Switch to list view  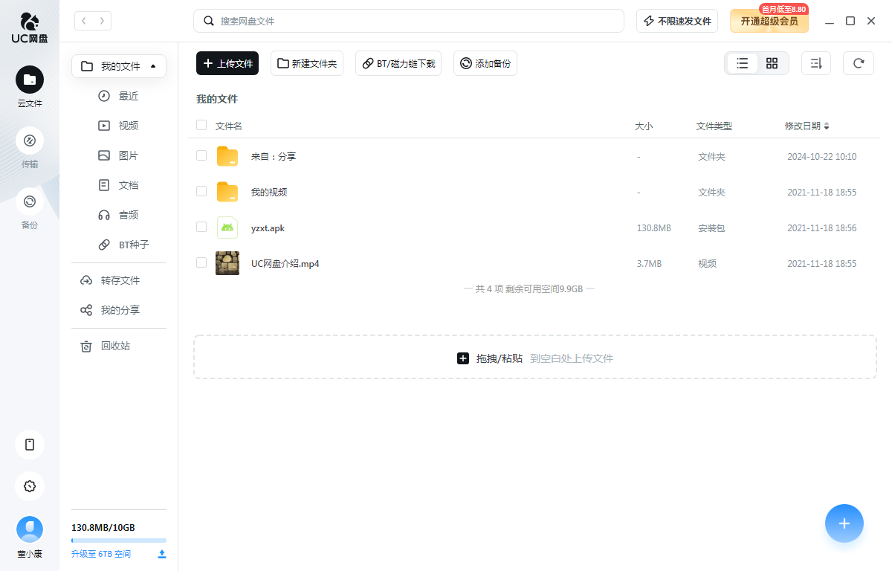click(742, 63)
